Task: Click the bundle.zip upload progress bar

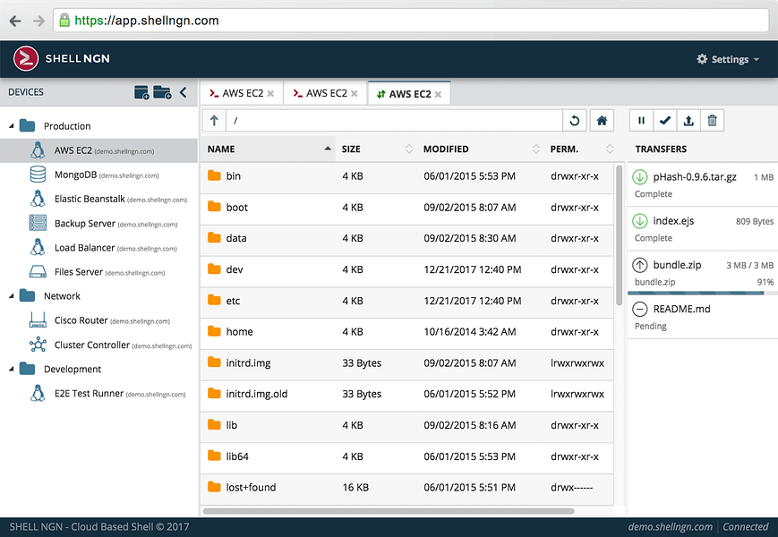Action: pyautogui.click(x=703, y=293)
